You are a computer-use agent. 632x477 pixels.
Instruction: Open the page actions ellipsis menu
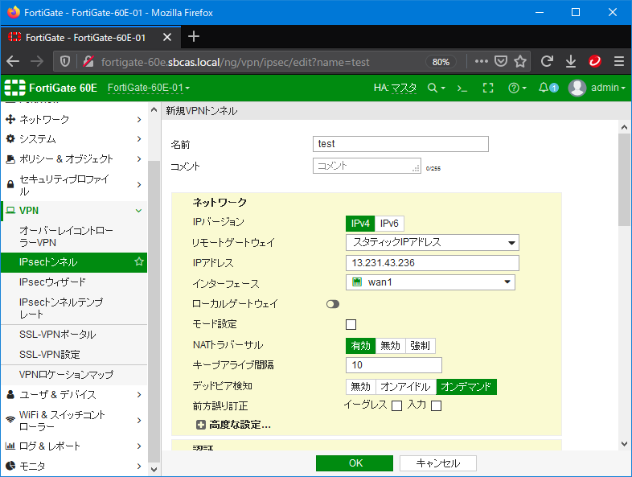482,62
